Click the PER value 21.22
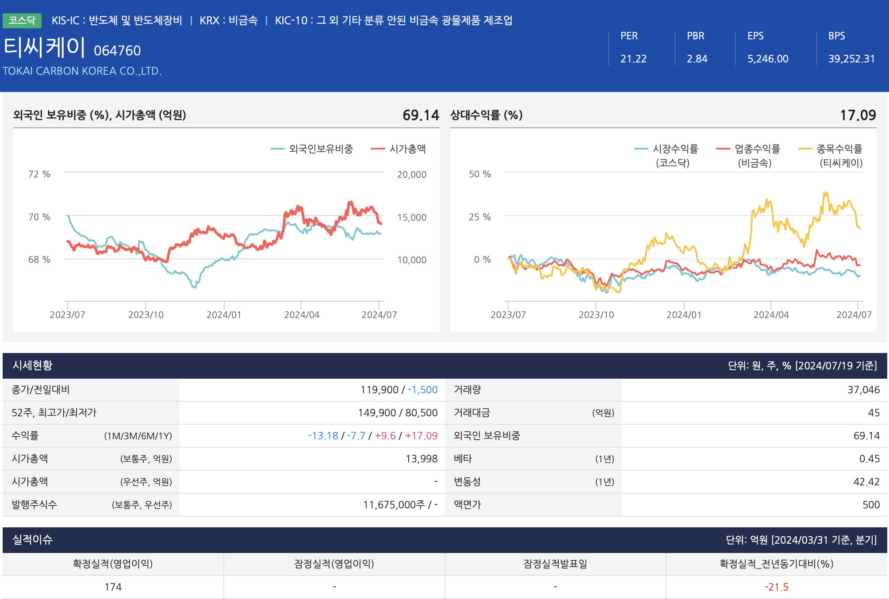 tap(633, 59)
